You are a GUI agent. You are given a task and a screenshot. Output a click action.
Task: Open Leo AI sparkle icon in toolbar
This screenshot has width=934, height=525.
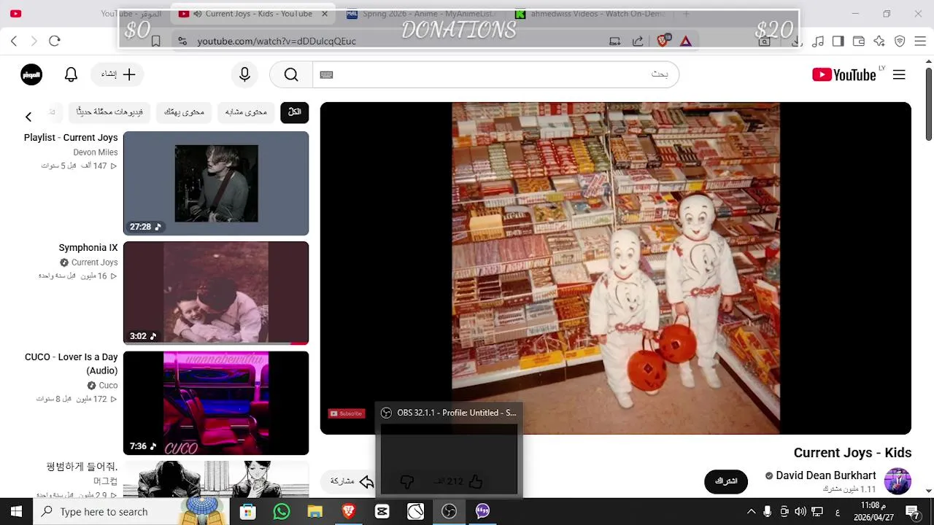(x=879, y=42)
